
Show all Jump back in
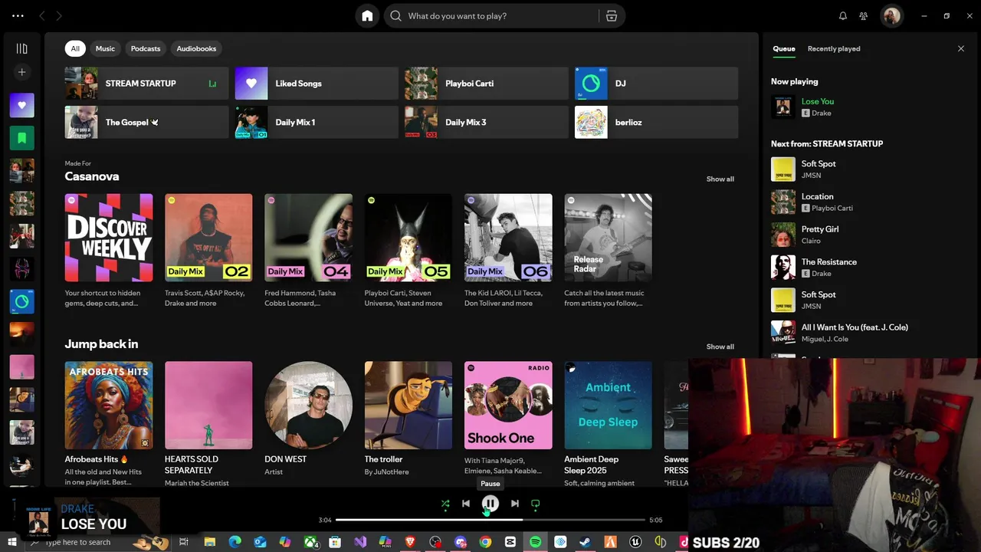[x=720, y=347]
